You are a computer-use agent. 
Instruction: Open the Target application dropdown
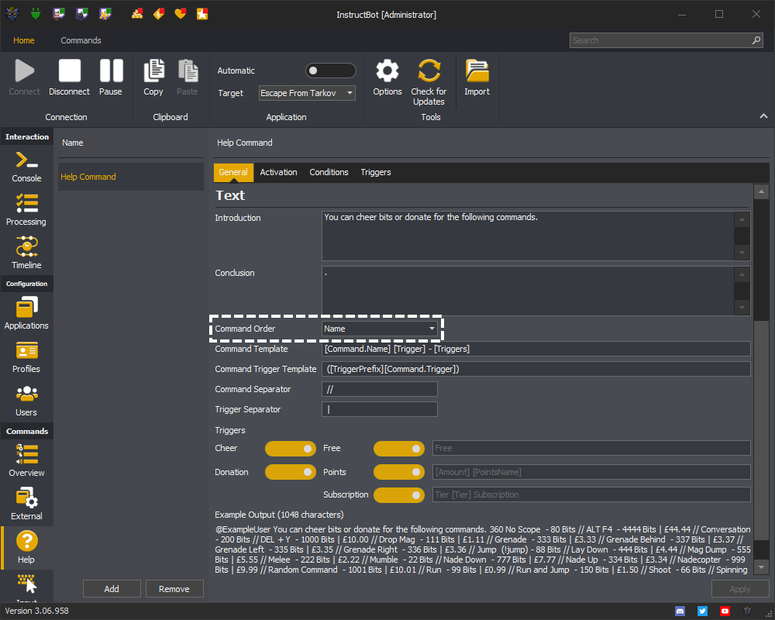[307, 93]
